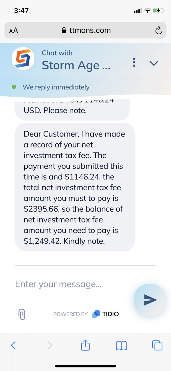Tap the lock icon beside ttmons.com

coord(64,31)
